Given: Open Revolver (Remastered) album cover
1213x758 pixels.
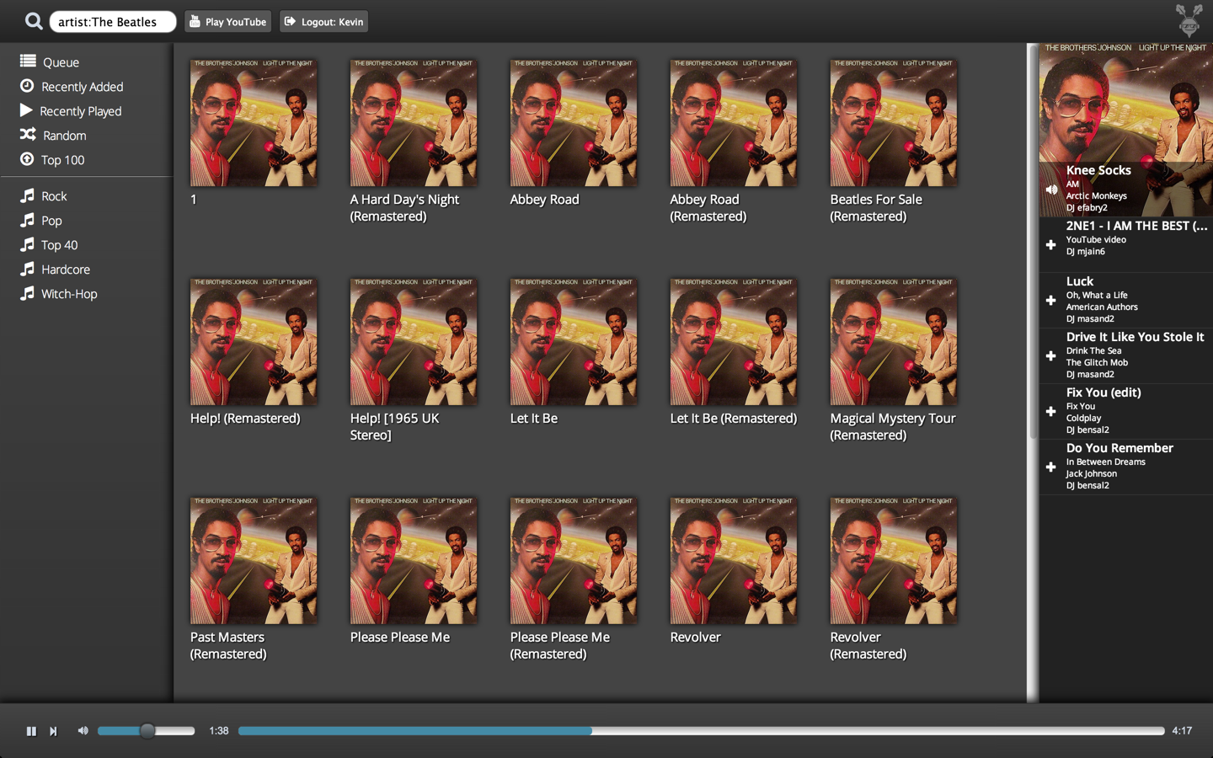Looking at the screenshot, I should tap(894, 561).
